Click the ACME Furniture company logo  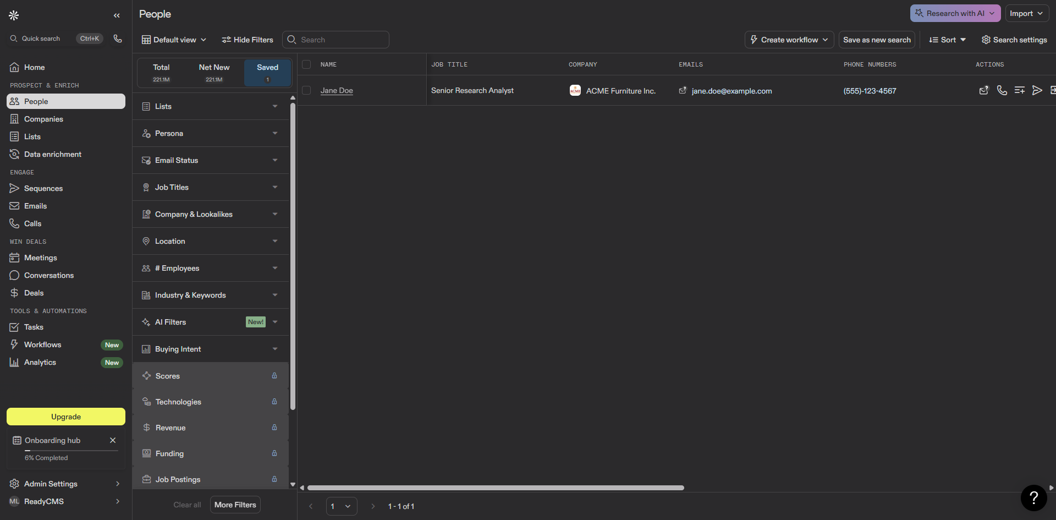[575, 90]
